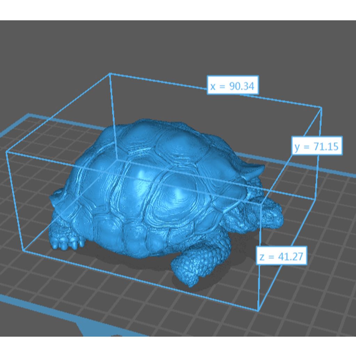The width and height of the screenshot is (356, 356).
Task: Click the turtle's shadow on the build plate
Action: (x=146, y=264)
